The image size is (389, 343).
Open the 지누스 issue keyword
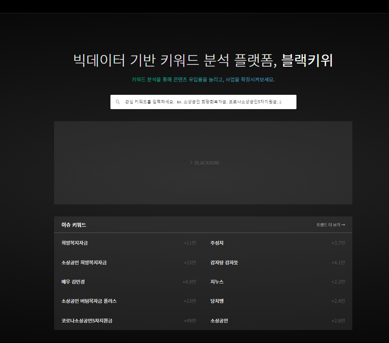[x=217, y=282]
